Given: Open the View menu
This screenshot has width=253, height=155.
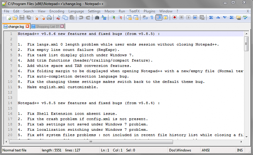Looking at the screenshot, I should 41,11.
